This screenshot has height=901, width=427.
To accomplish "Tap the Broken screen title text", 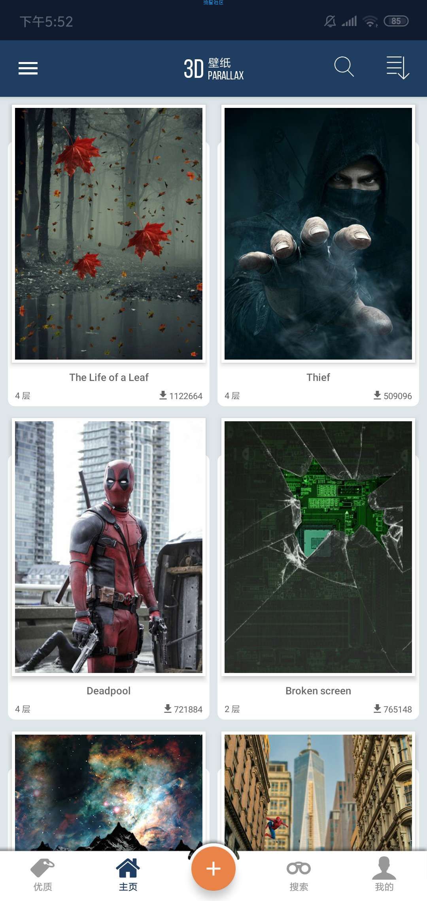I will 318,691.
